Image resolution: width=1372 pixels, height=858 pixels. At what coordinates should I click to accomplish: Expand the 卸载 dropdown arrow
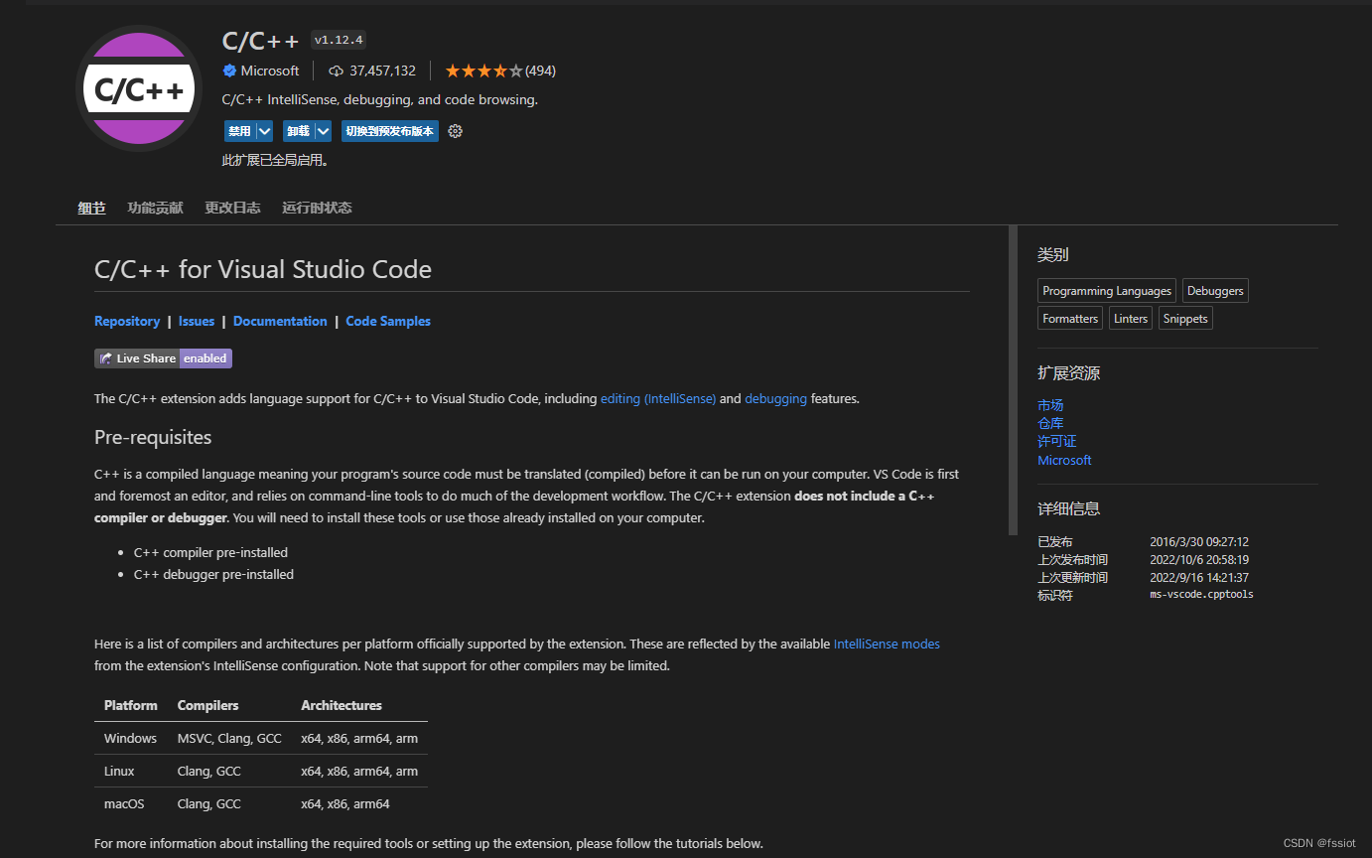[323, 131]
